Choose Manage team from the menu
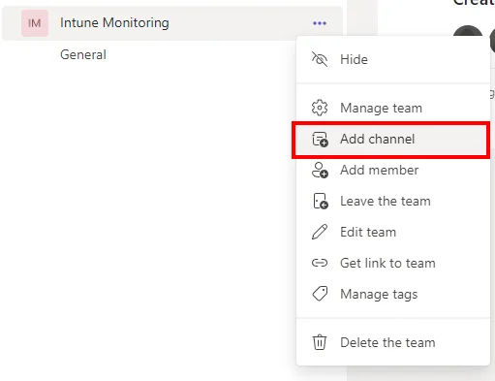The width and height of the screenshot is (495, 381). click(393, 108)
